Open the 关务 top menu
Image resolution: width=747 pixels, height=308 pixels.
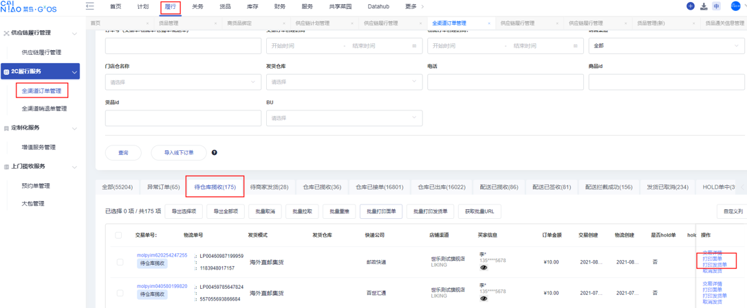tap(197, 6)
